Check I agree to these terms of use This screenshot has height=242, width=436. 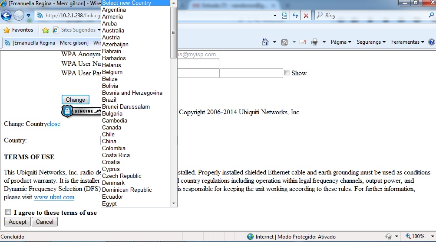(8, 212)
